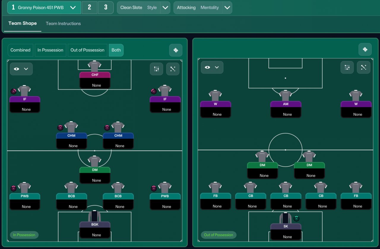The height and width of the screenshot is (249, 380).
Task: Click the green In Possession label pill
Action: pos(24,235)
